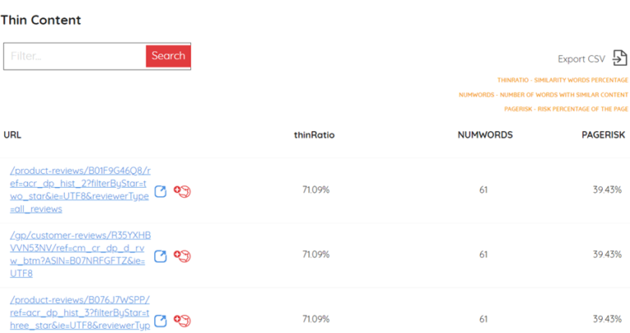This screenshot has height=333, width=630.
Task: Click the PAGERISK risk percentage legend text
Action: (566, 109)
